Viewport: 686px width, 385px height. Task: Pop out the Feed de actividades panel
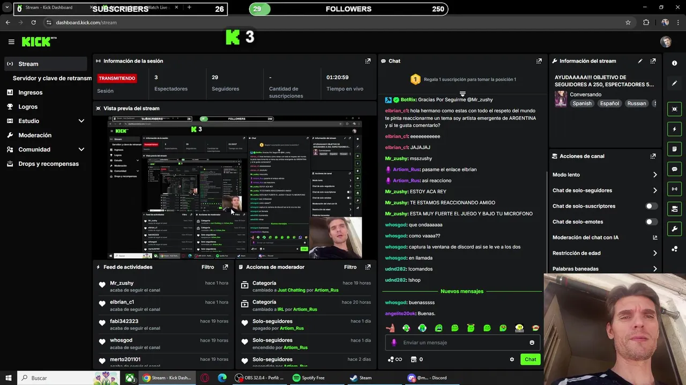click(x=225, y=267)
